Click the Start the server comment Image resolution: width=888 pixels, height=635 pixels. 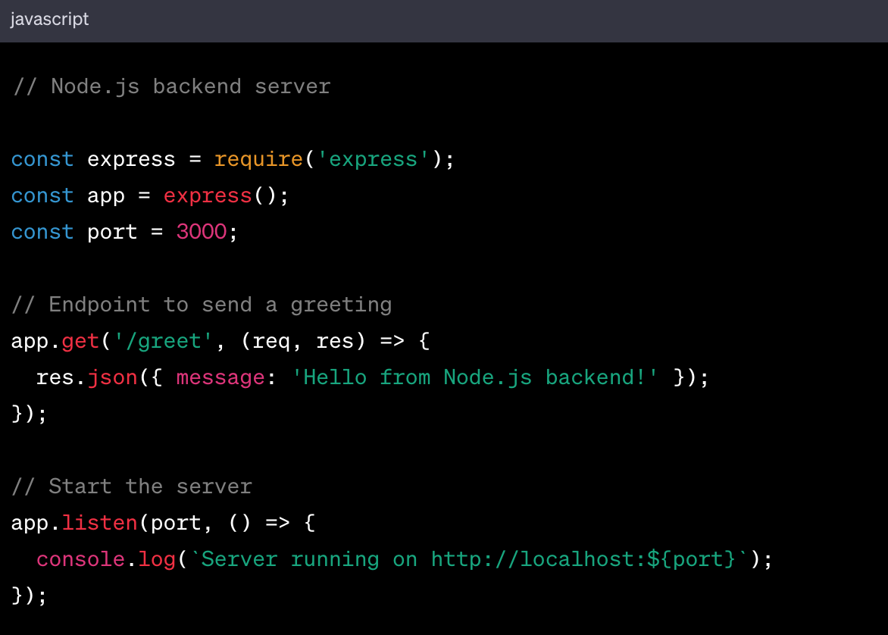point(130,486)
